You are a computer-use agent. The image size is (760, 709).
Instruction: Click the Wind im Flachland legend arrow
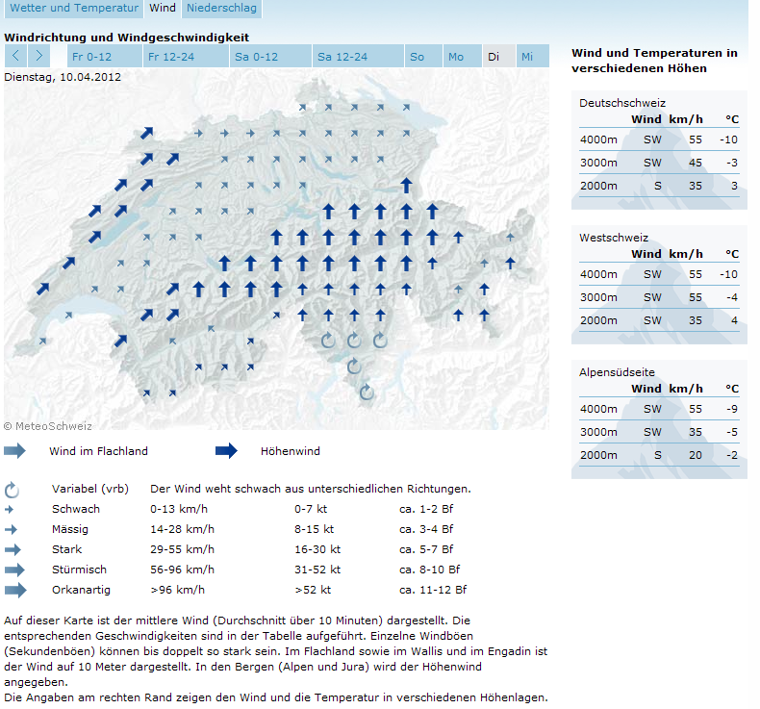tap(15, 450)
